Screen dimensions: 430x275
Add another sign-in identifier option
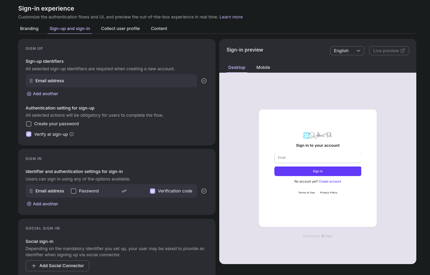[43, 204]
